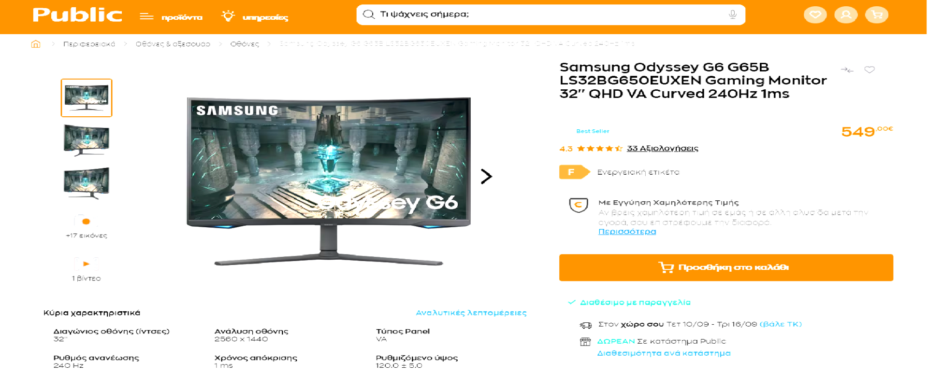Viewport: 928px width, 388px height.
Task: Click Διαθεσιμότητα ανά κατάστημα link
Action: [664, 353]
